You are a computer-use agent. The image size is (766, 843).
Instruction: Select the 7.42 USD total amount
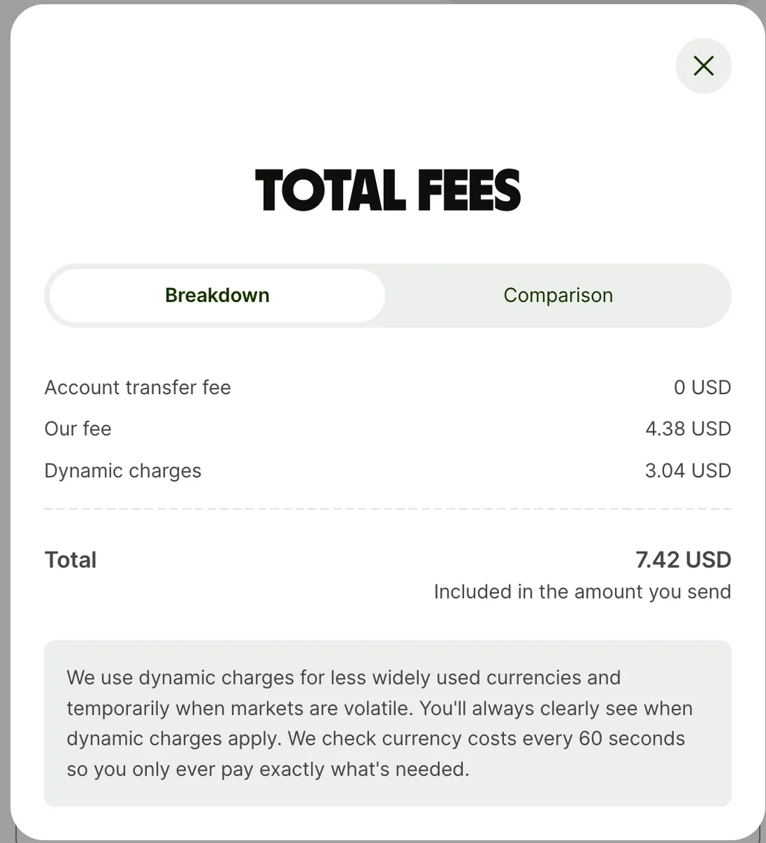click(683, 560)
